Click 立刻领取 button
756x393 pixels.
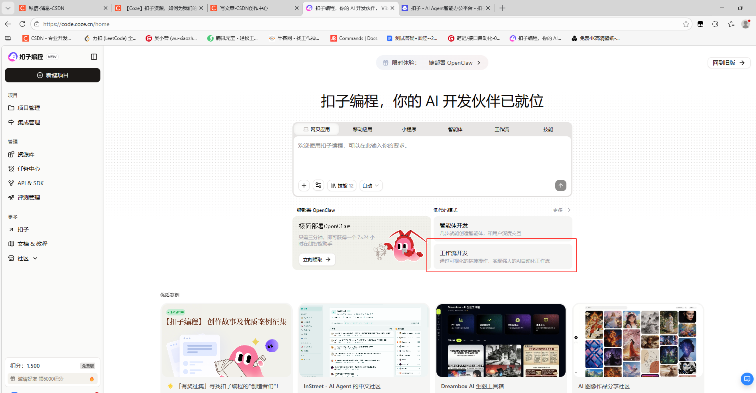(317, 259)
